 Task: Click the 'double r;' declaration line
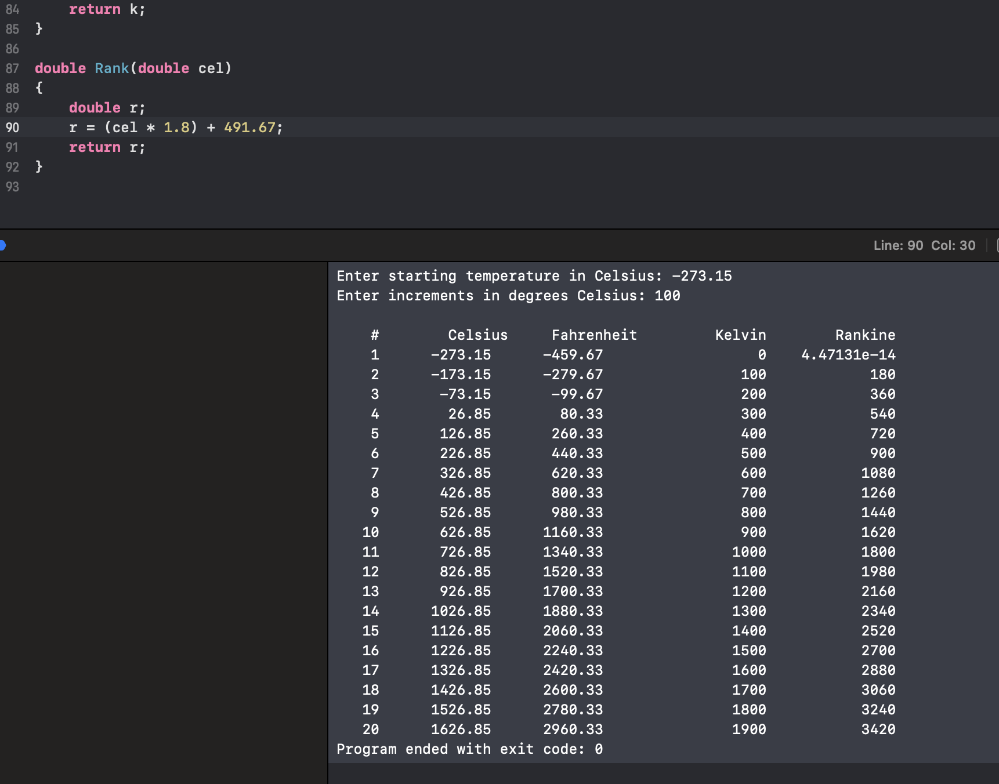pyautogui.click(x=107, y=108)
